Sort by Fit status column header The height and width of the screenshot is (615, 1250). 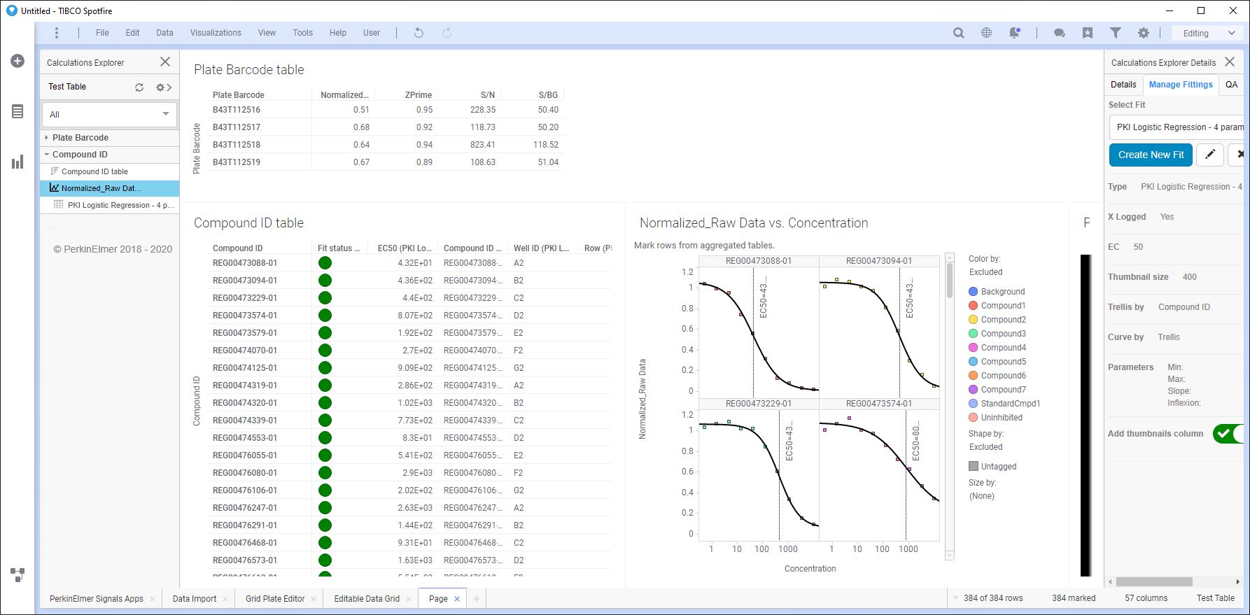[x=338, y=248]
